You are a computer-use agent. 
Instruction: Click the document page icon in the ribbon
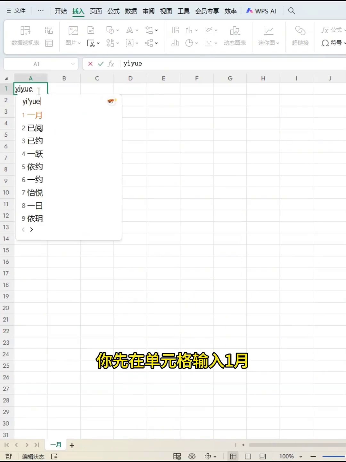(91, 30)
